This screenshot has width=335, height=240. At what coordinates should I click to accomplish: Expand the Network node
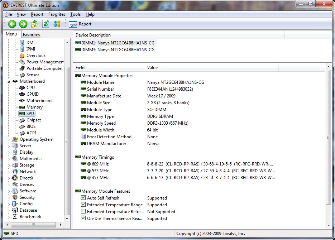(9, 172)
